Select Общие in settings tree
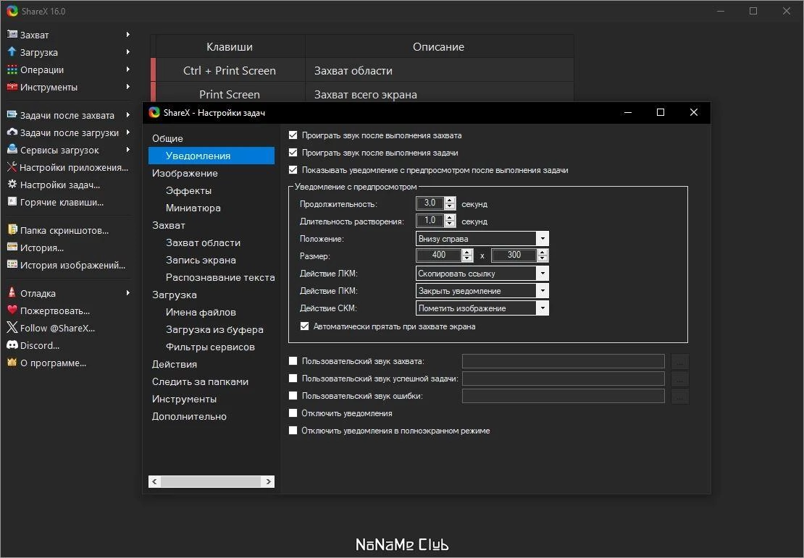The image size is (804, 558). pos(167,138)
